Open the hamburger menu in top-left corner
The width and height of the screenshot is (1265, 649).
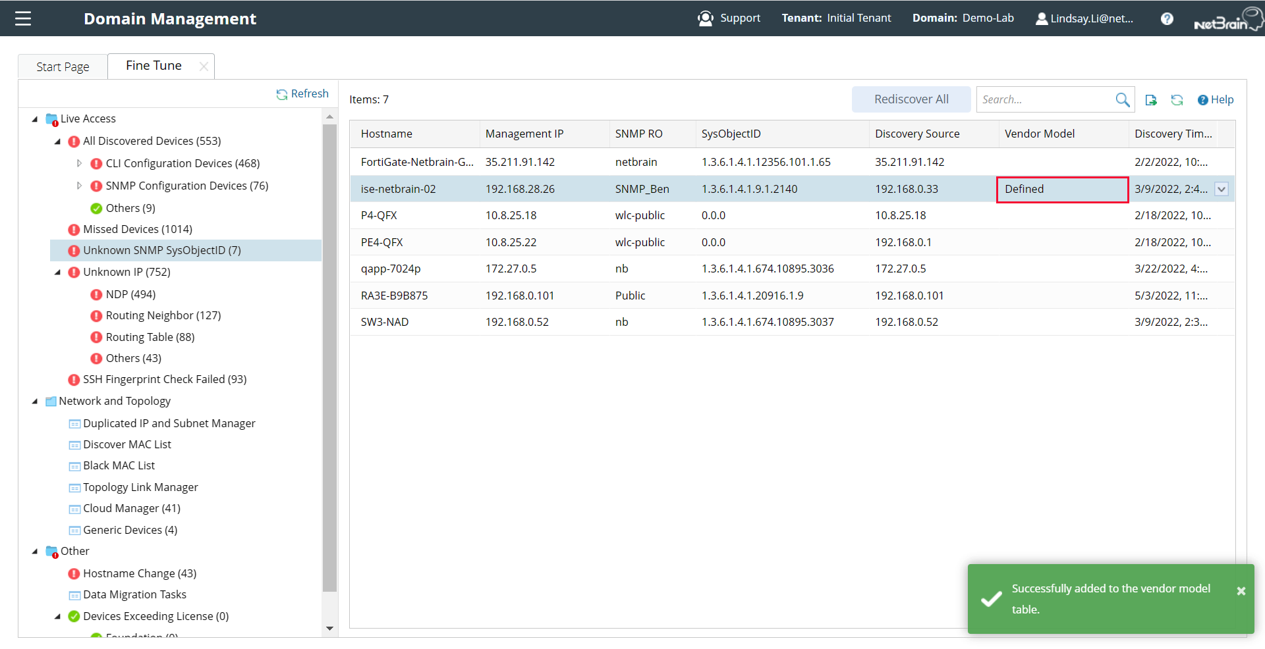22,18
